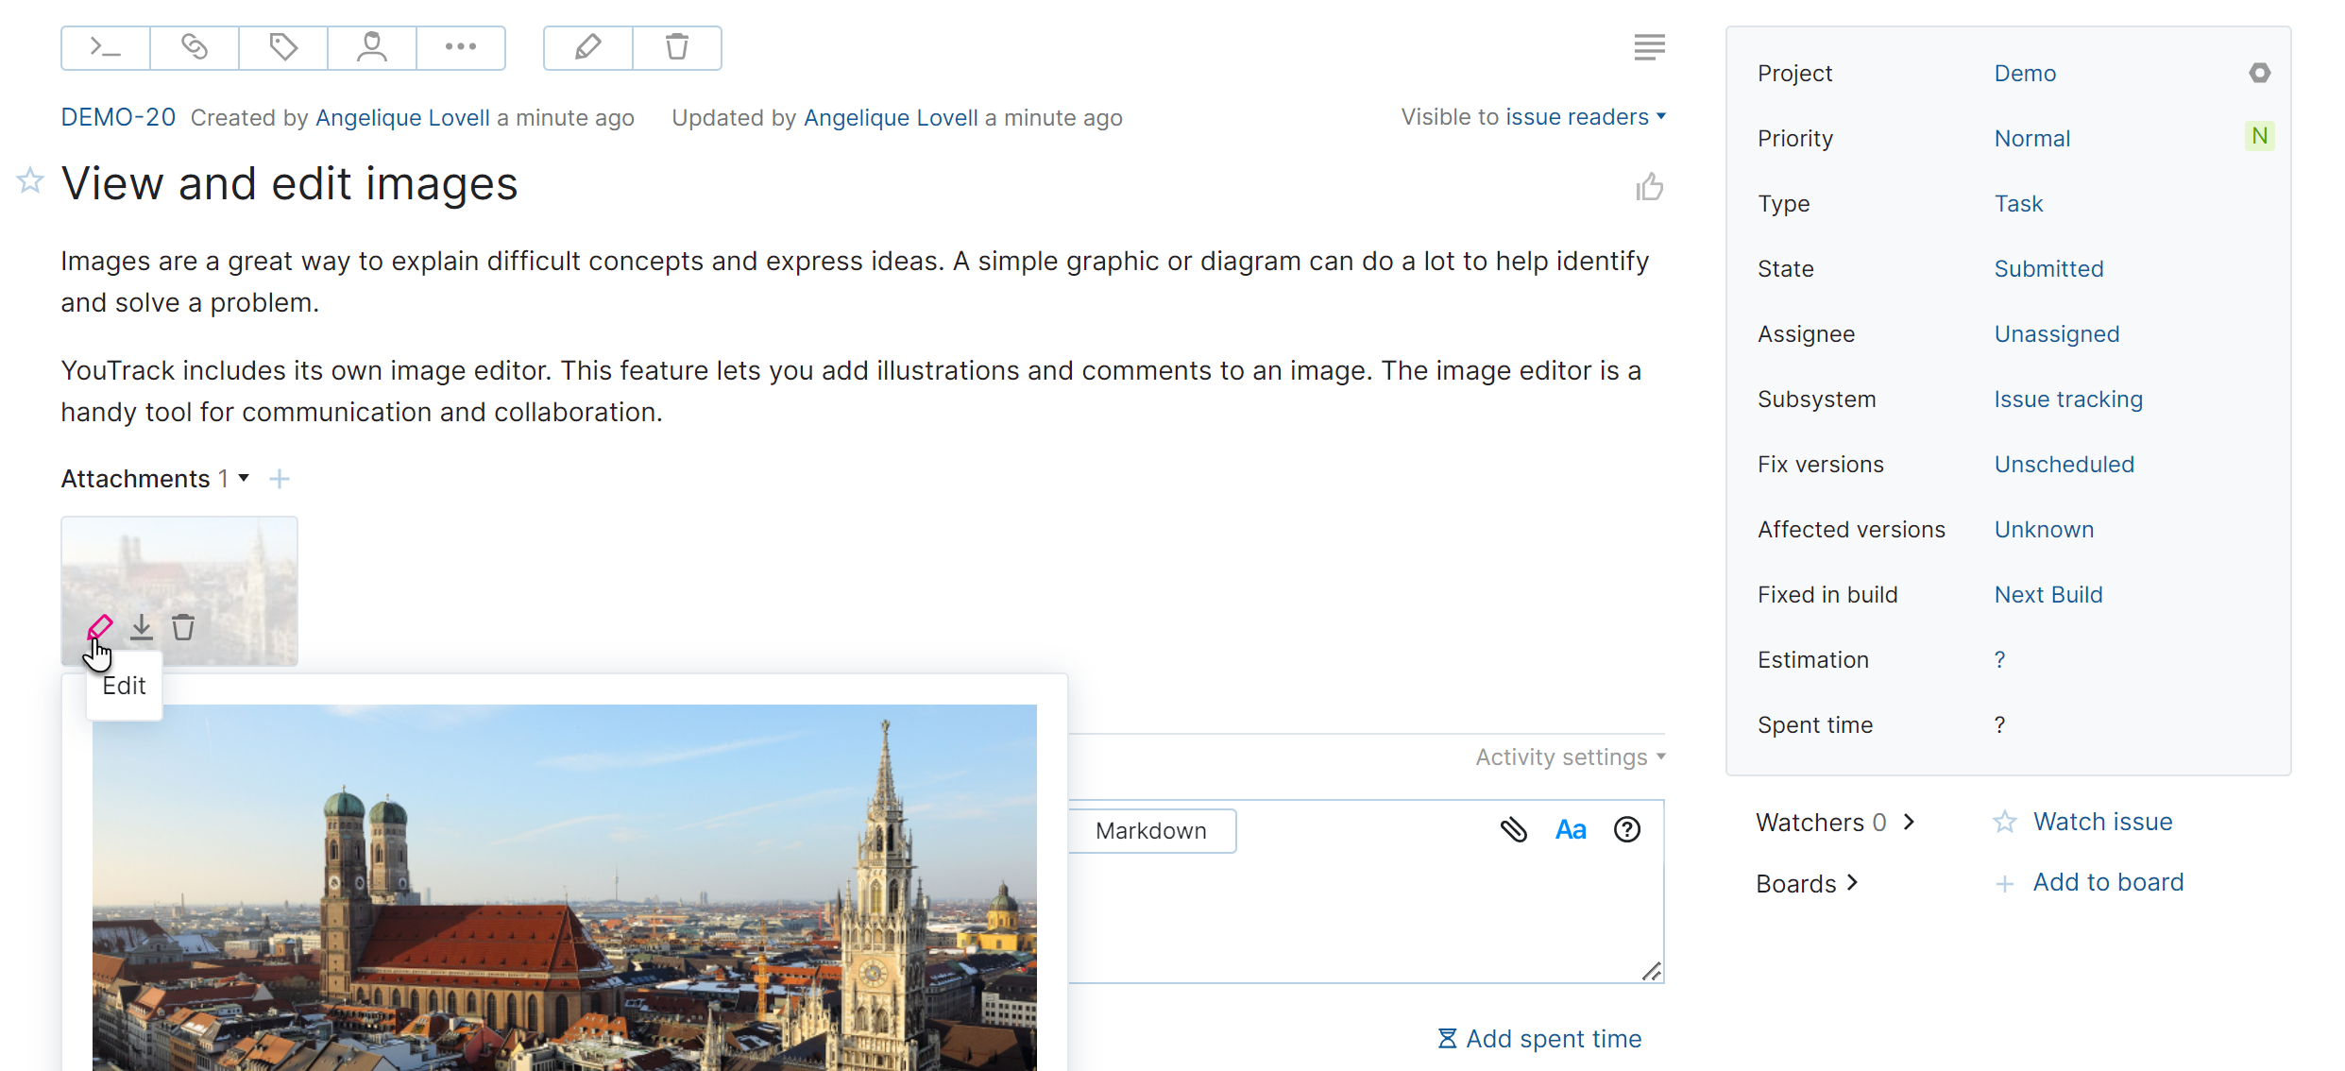Click the Edit pencil icon on the attachment
Viewport: 2345px width, 1071px height.
(x=100, y=626)
